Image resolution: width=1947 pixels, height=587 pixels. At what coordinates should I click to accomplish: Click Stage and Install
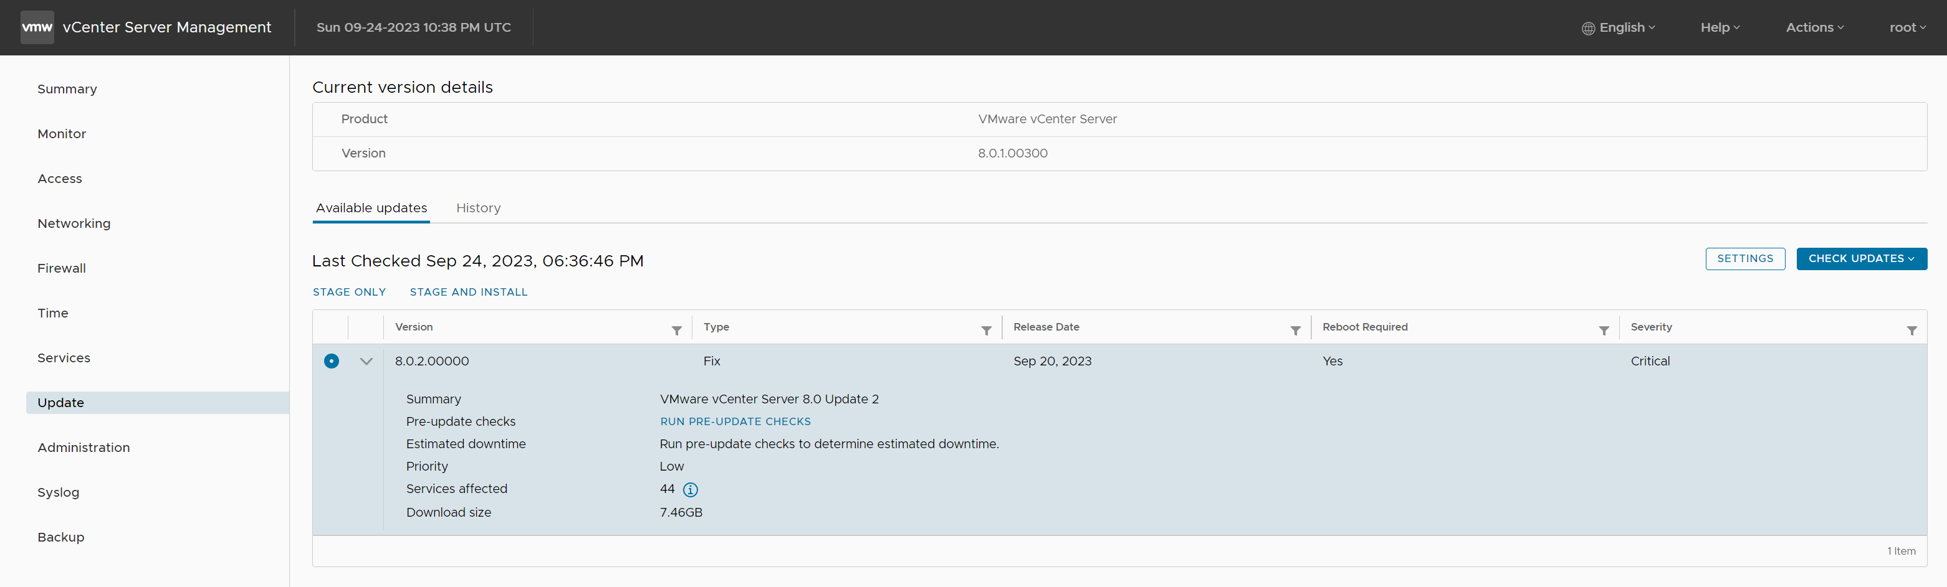coord(468,292)
